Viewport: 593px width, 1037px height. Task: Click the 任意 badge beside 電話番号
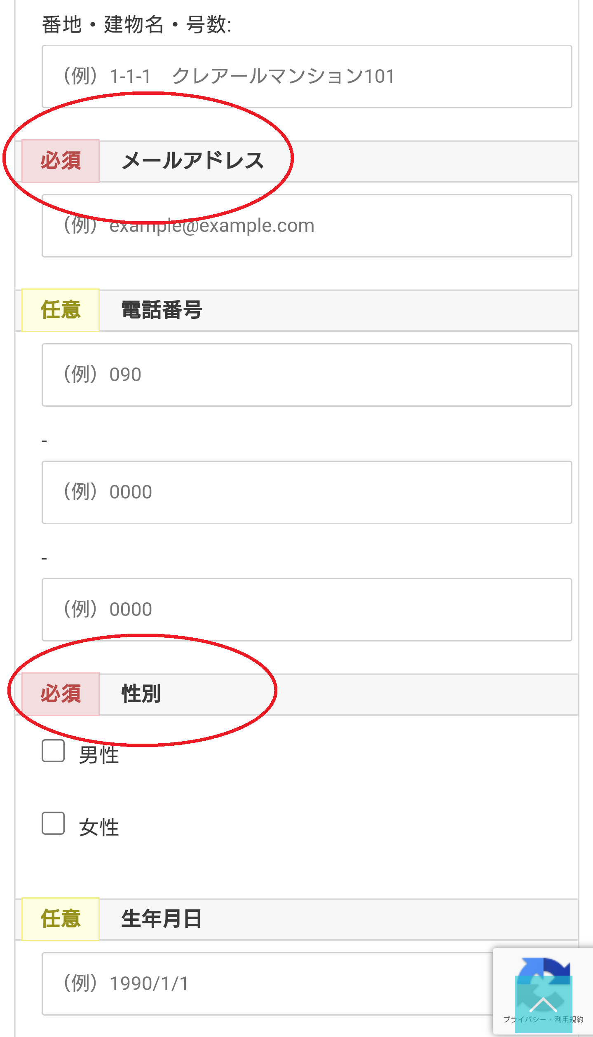tap(61, 310)
